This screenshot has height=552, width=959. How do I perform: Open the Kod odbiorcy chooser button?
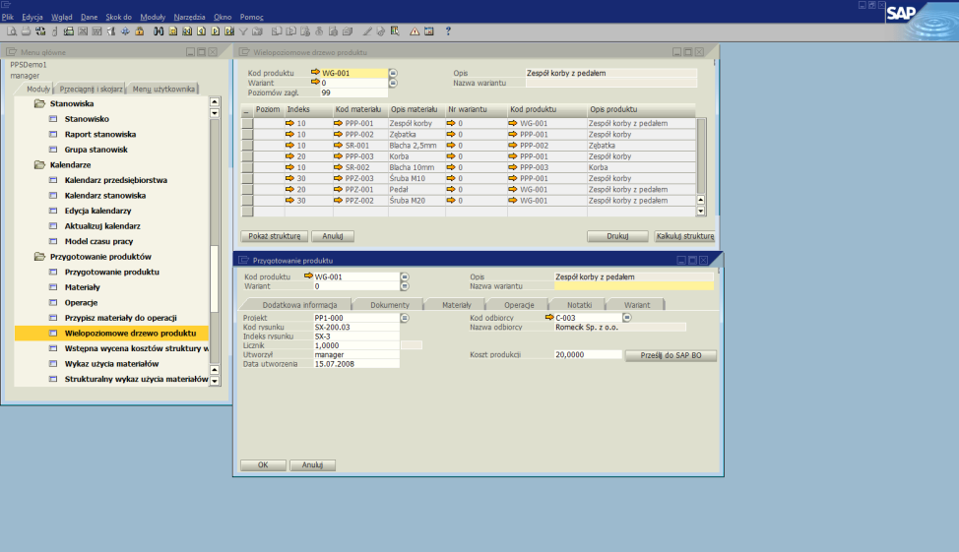pyautogui.click(x=627, y=317)
